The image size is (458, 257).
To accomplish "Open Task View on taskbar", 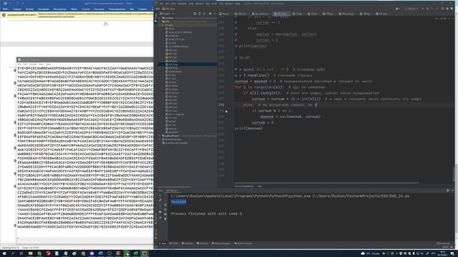I will point(21,253).
